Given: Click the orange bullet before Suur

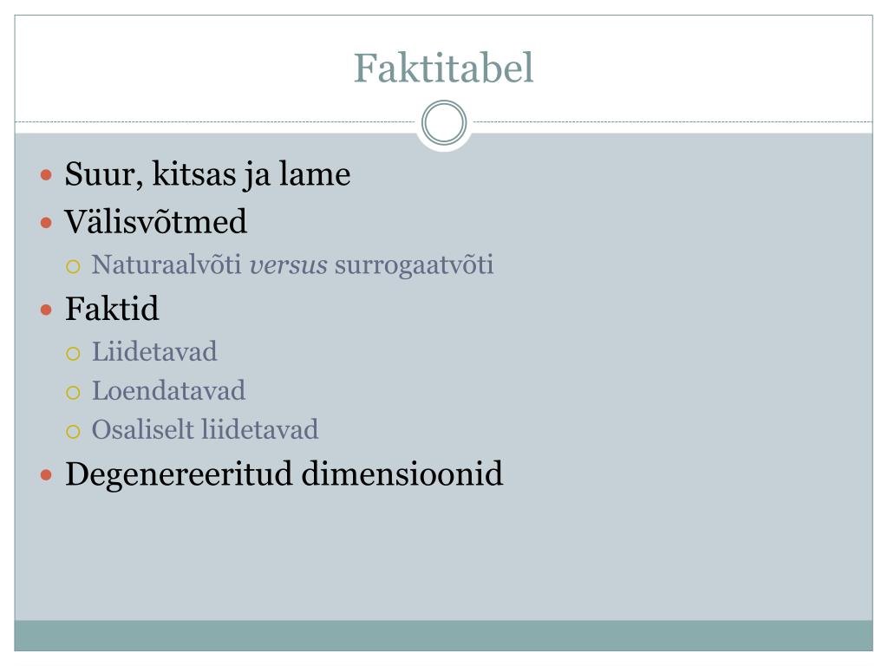Looking at the screenshot, I should (47, 175).
